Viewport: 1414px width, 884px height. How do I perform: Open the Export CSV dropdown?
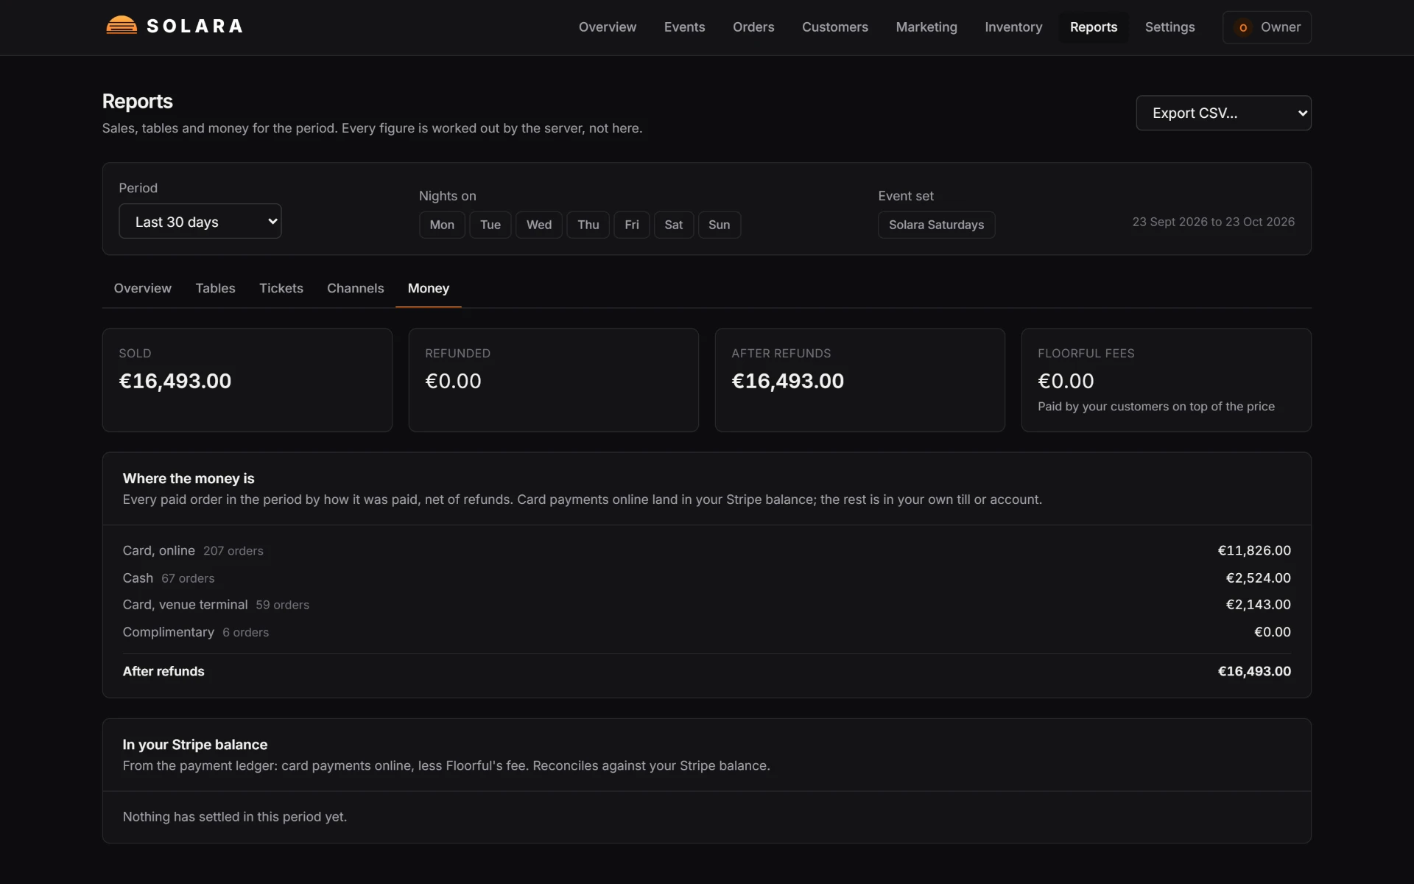pos(1223,113)
